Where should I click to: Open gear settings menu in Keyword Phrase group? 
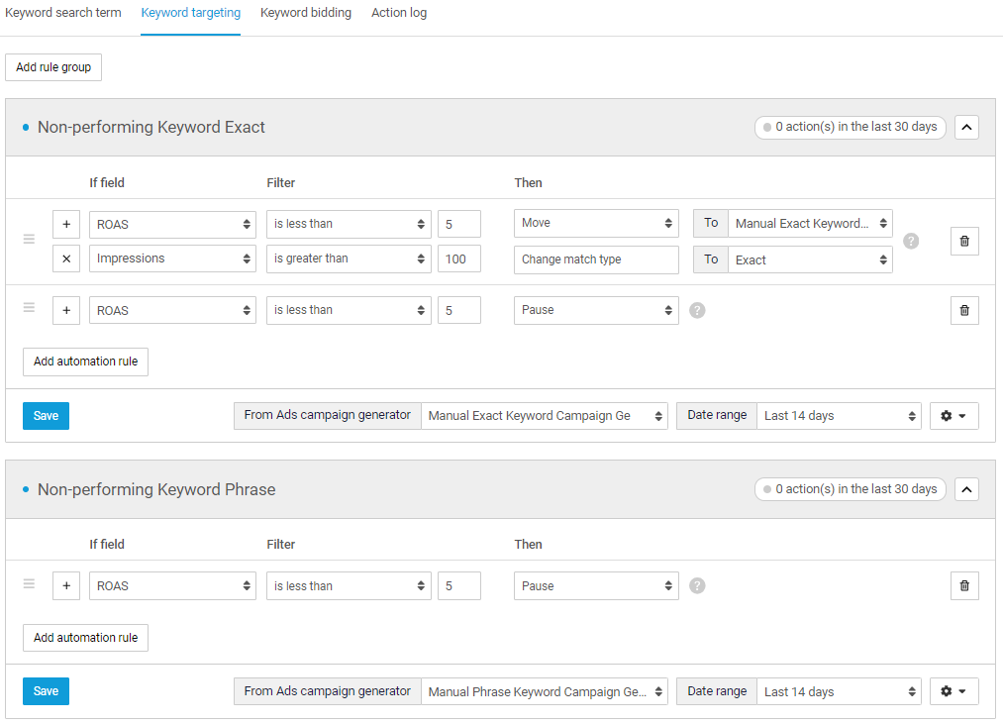pos(953,691)
